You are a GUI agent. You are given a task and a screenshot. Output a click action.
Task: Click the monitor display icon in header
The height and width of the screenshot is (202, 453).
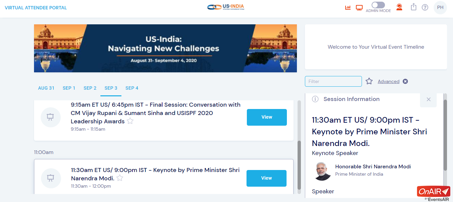click(359, 7)
